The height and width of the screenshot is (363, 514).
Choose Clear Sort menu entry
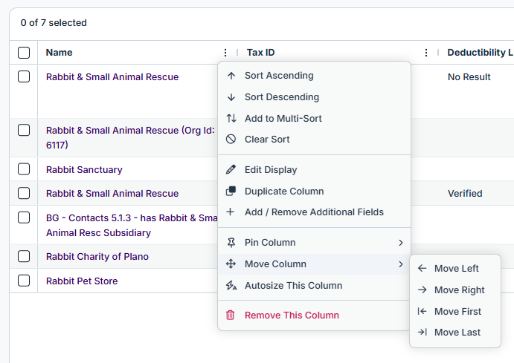(x=314, y=140)
